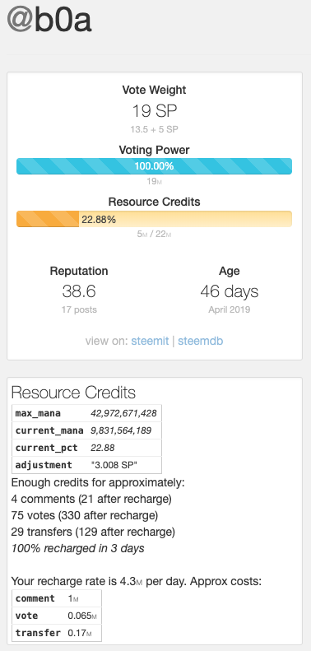
Task: Click the '75 votes (330 after recharge)' line
Action: [85, 516]
